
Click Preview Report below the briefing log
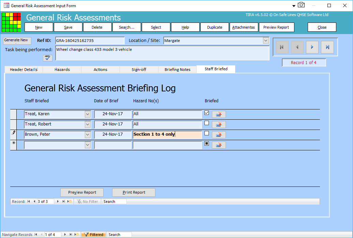(x=82, y=192)
